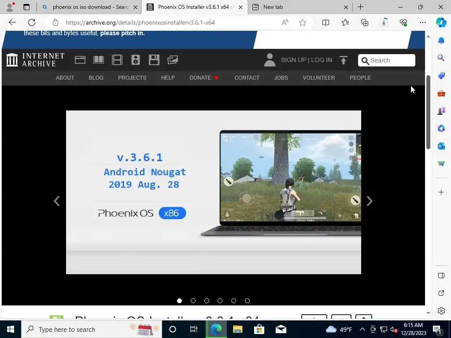Open a new tab with plus button
451x338 pixels.
360,7
